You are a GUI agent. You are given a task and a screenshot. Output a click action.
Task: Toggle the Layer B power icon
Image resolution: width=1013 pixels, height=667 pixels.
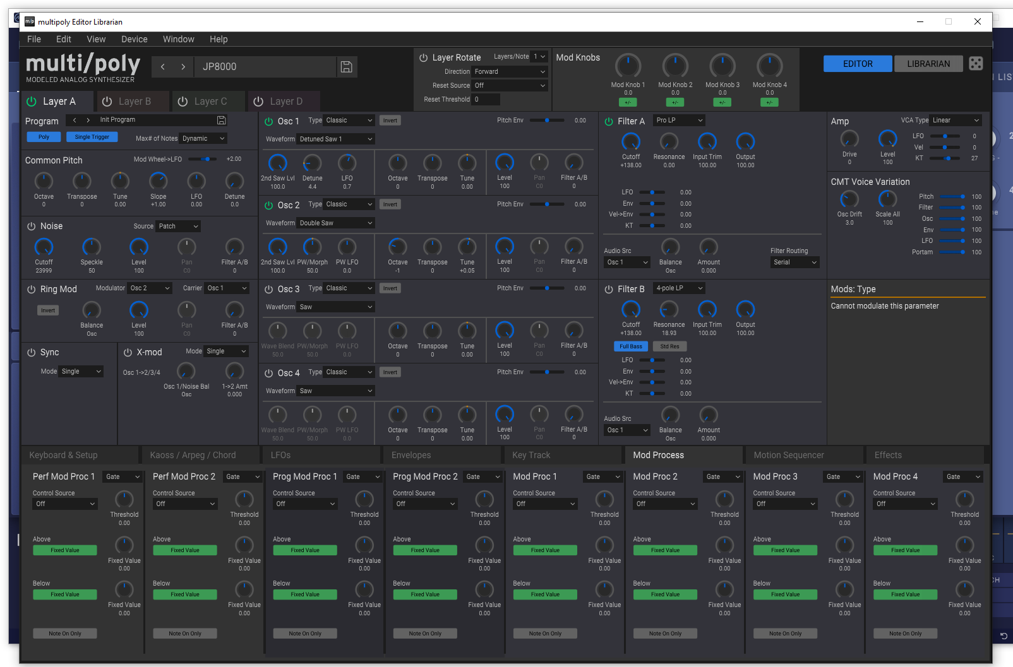pos(107,102)
